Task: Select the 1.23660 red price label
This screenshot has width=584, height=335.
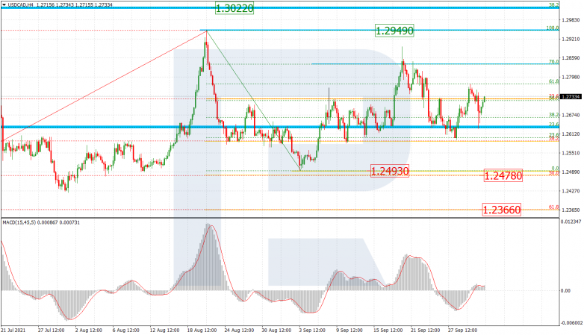Action: pyautogui.click(x=501, y=210)
